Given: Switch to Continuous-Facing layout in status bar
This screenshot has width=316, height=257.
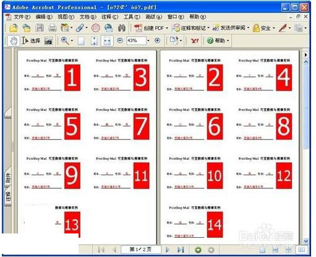Looking at the screenshot, I should point(288,250).
